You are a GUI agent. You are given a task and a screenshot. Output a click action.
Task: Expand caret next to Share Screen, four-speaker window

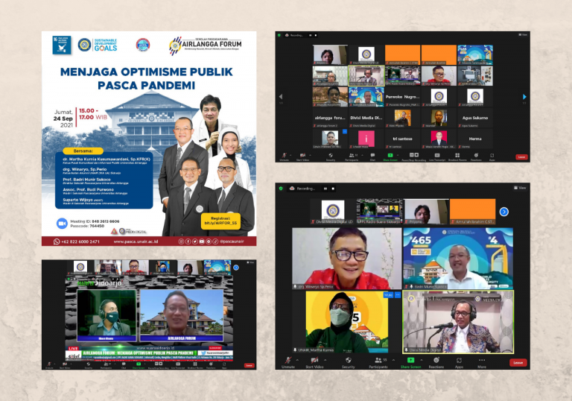click(x=422, y=360)
